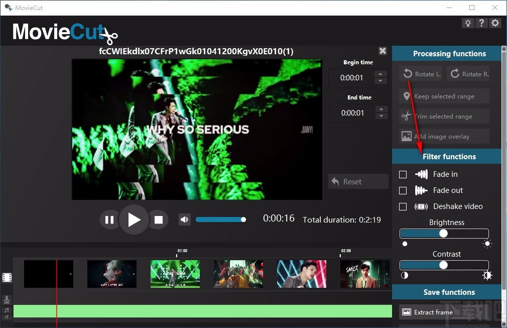Viewport: 507px width, 328px height.
Task: Click the video track filmstrip icon
Action: (7, 277)
